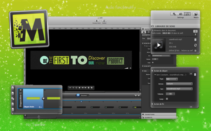Open the Media panel button
The height and width of the screenshot is (131, 211).
click(x=196, y=14)
